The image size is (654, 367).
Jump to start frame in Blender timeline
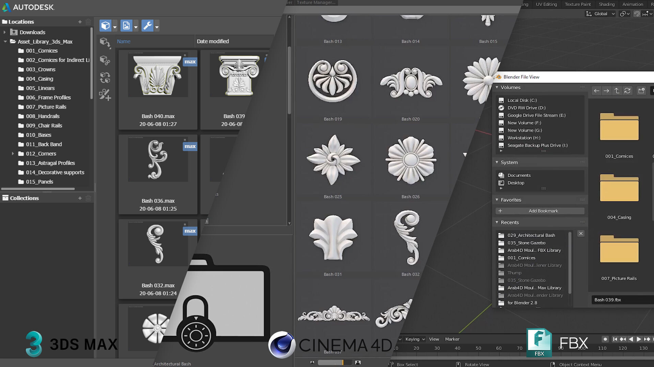tap(615, 339)
